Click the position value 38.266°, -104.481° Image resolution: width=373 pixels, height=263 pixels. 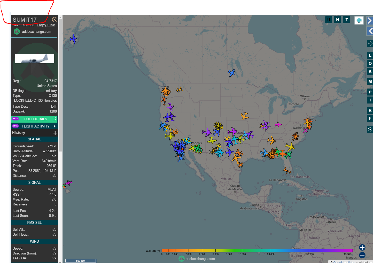[42, 171]
